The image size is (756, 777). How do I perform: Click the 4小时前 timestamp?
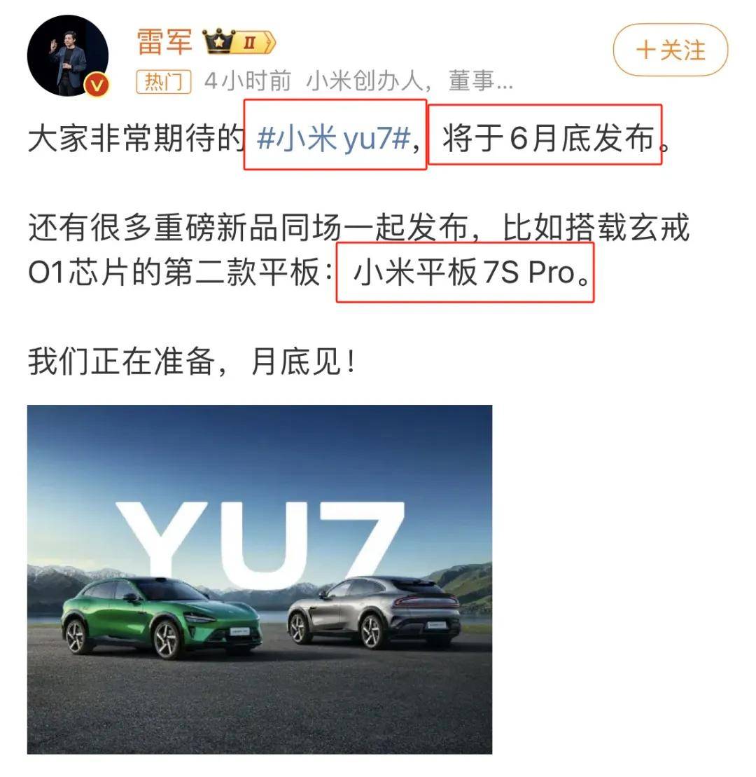(248, 81)
